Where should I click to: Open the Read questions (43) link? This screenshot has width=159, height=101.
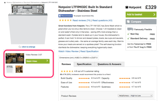pyautogui.click(x=102, y=20)
